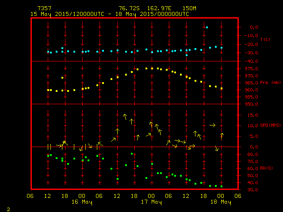Select the 17 May date label
The image size is (283, 212).
[151, 202]
